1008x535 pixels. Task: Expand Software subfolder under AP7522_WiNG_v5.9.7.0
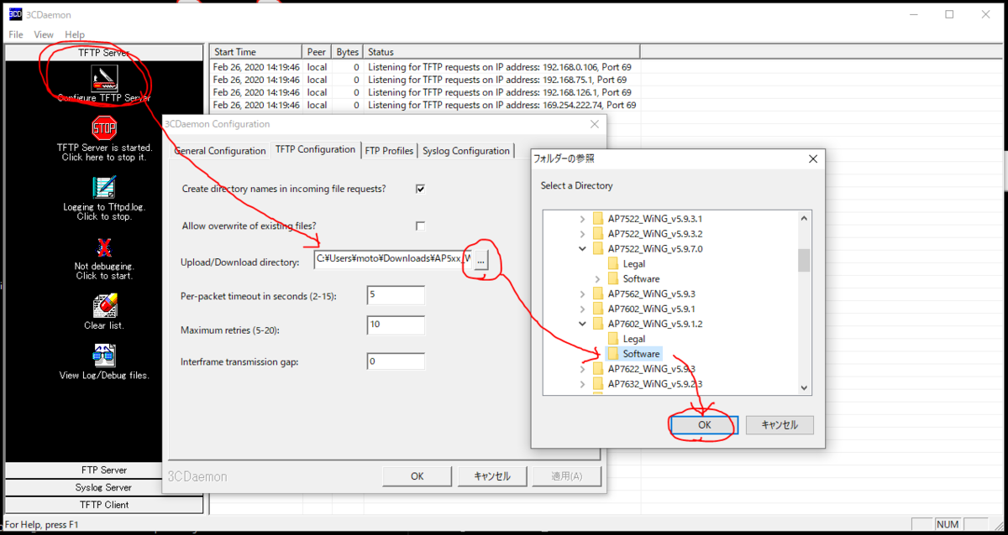click(x=597, y=278)
